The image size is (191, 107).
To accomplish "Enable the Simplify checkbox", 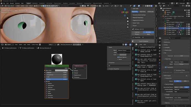I will coord(164,48).
